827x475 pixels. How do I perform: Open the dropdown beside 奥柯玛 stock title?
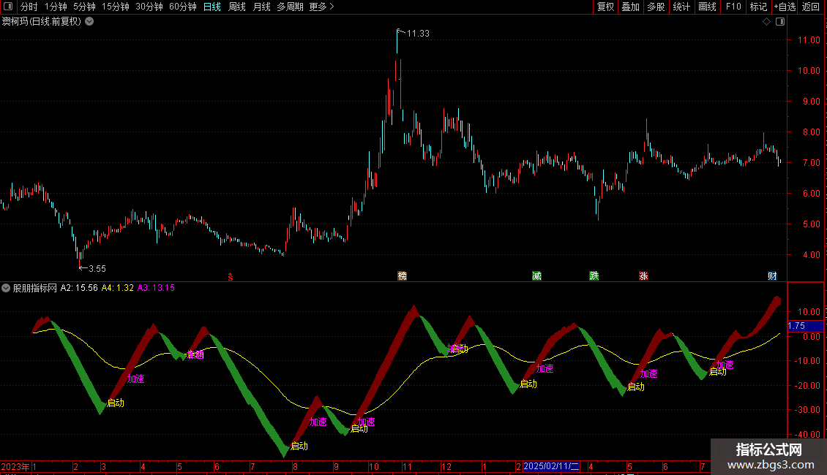coord(90,21)
